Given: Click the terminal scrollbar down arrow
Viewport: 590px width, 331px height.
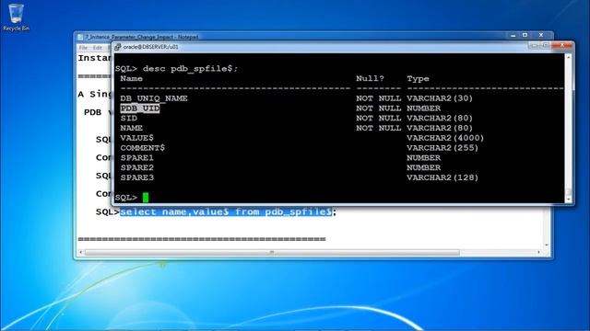Looking at the screenshot, I should point(569,200).
